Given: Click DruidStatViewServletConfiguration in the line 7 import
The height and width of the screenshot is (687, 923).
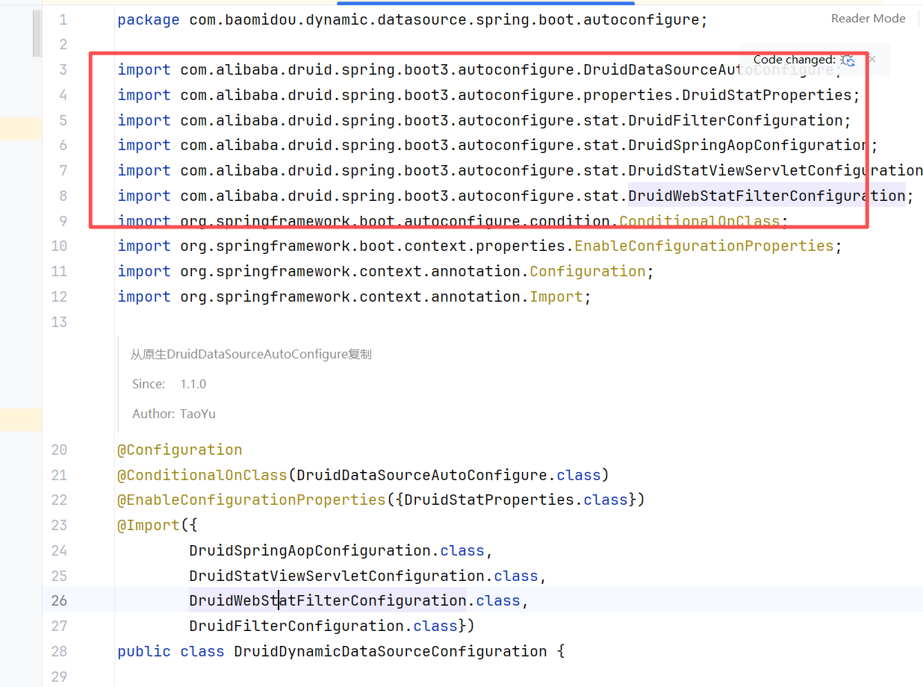Looking at the screenshot, I should point(776,170).
